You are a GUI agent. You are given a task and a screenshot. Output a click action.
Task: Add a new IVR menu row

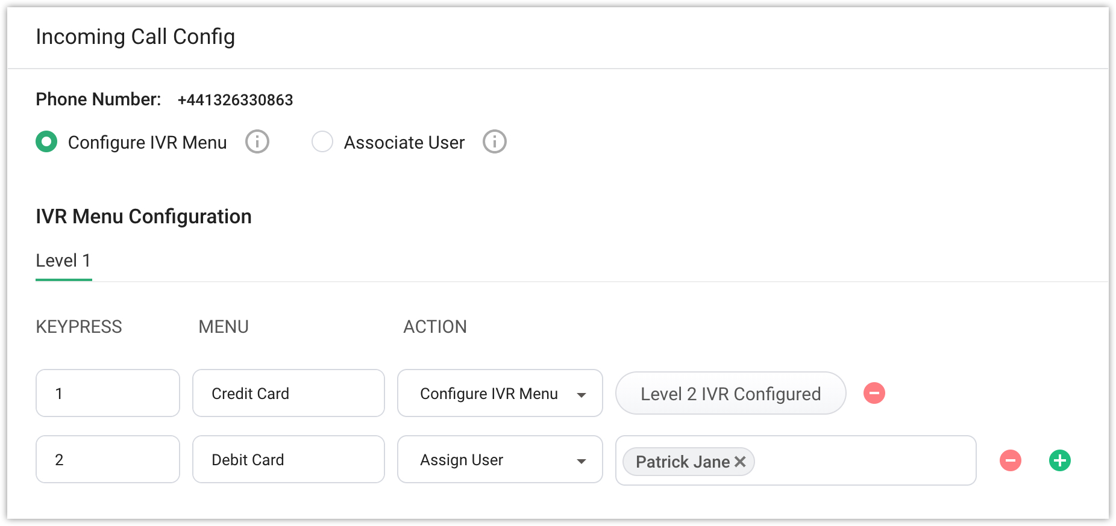click(x=1060, y=460)
